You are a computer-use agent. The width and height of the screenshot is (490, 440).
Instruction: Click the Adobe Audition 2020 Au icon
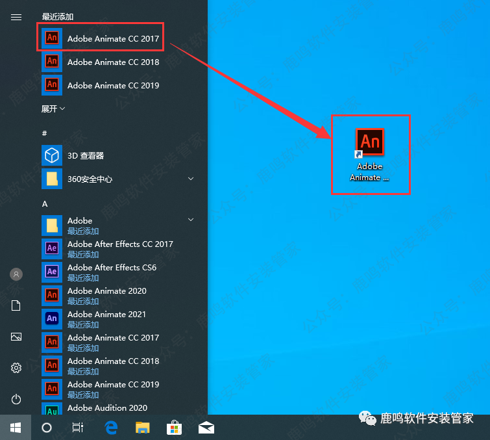52,409
